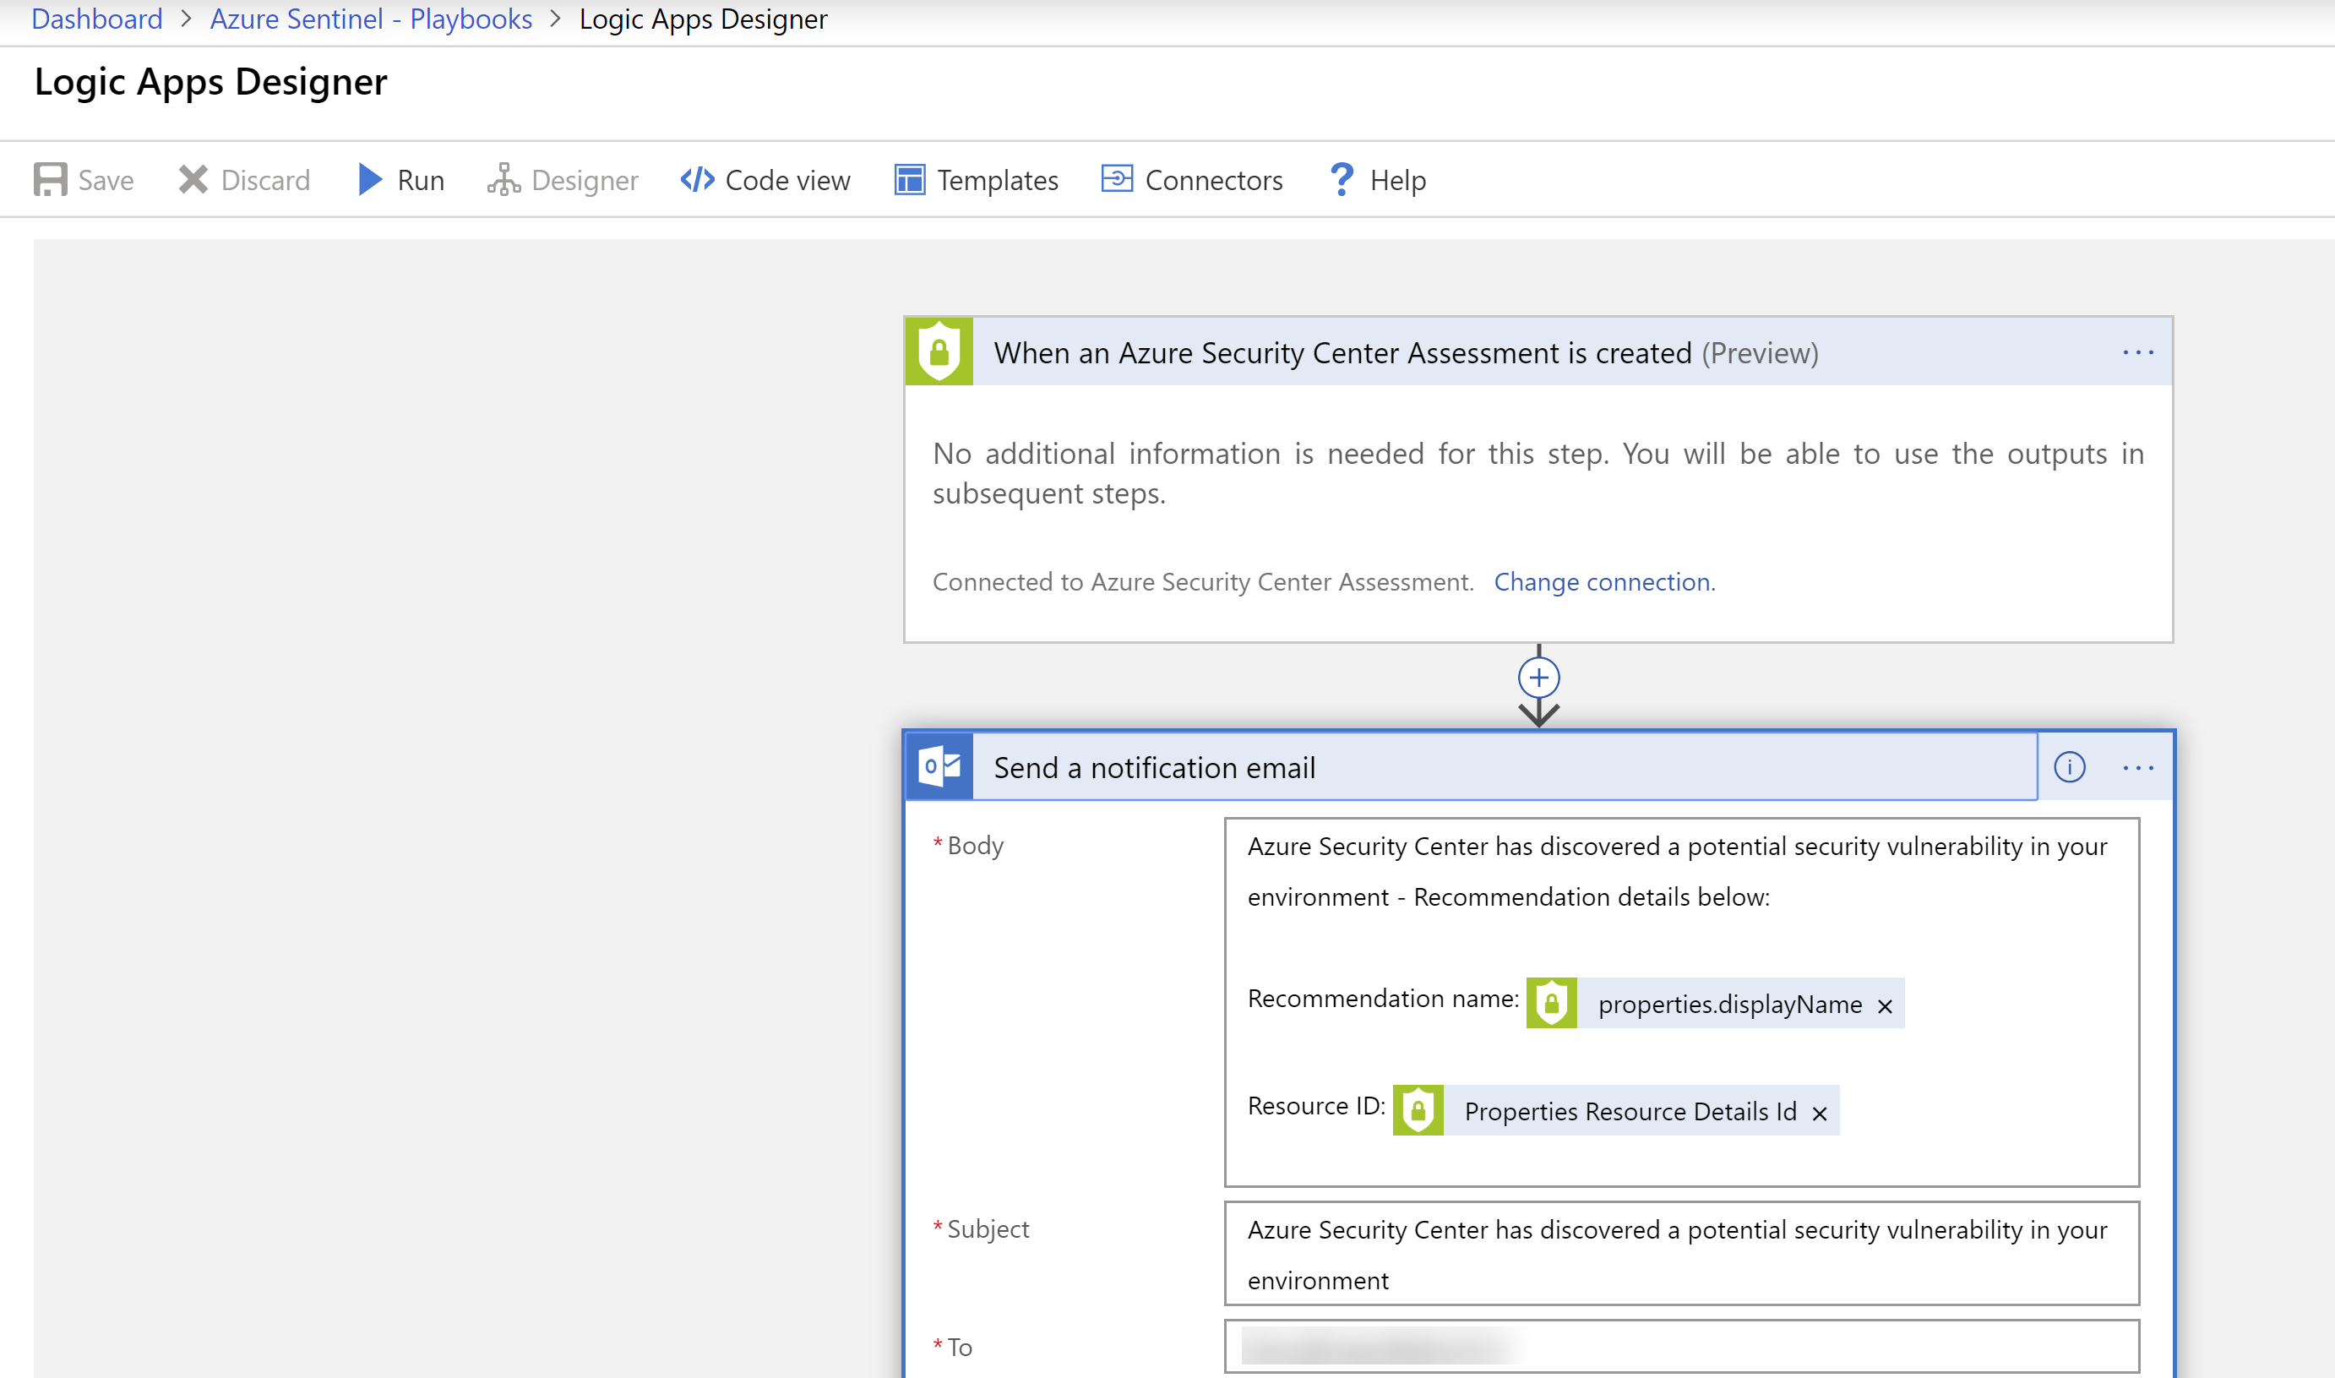Image resolution: width=2335 pixels, height=1378 pixels.
Task: Click the info icon on email step
Action: 2070,767
